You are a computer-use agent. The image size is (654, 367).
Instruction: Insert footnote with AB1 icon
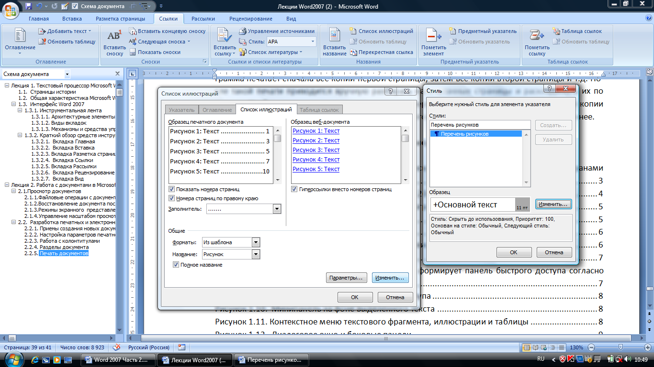tap(115, 42)
